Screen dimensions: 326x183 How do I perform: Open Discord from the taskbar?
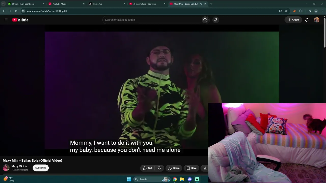point(190,179)
